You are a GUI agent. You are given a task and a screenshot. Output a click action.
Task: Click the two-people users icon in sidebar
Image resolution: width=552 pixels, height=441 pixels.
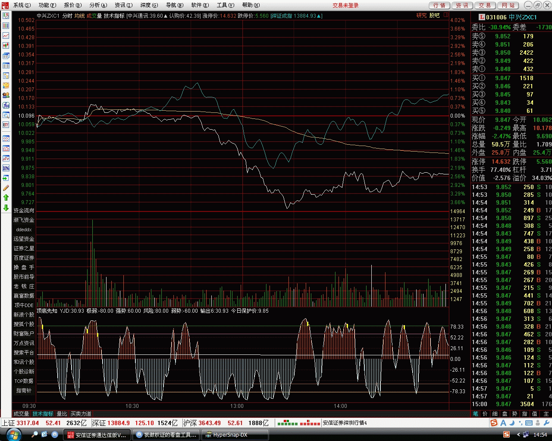(x=6, y=95)
